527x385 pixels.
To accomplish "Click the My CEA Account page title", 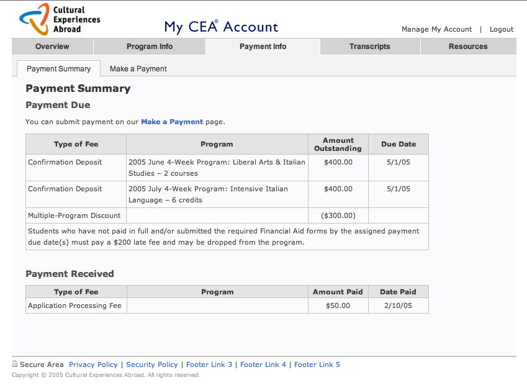I will (221, 27).
